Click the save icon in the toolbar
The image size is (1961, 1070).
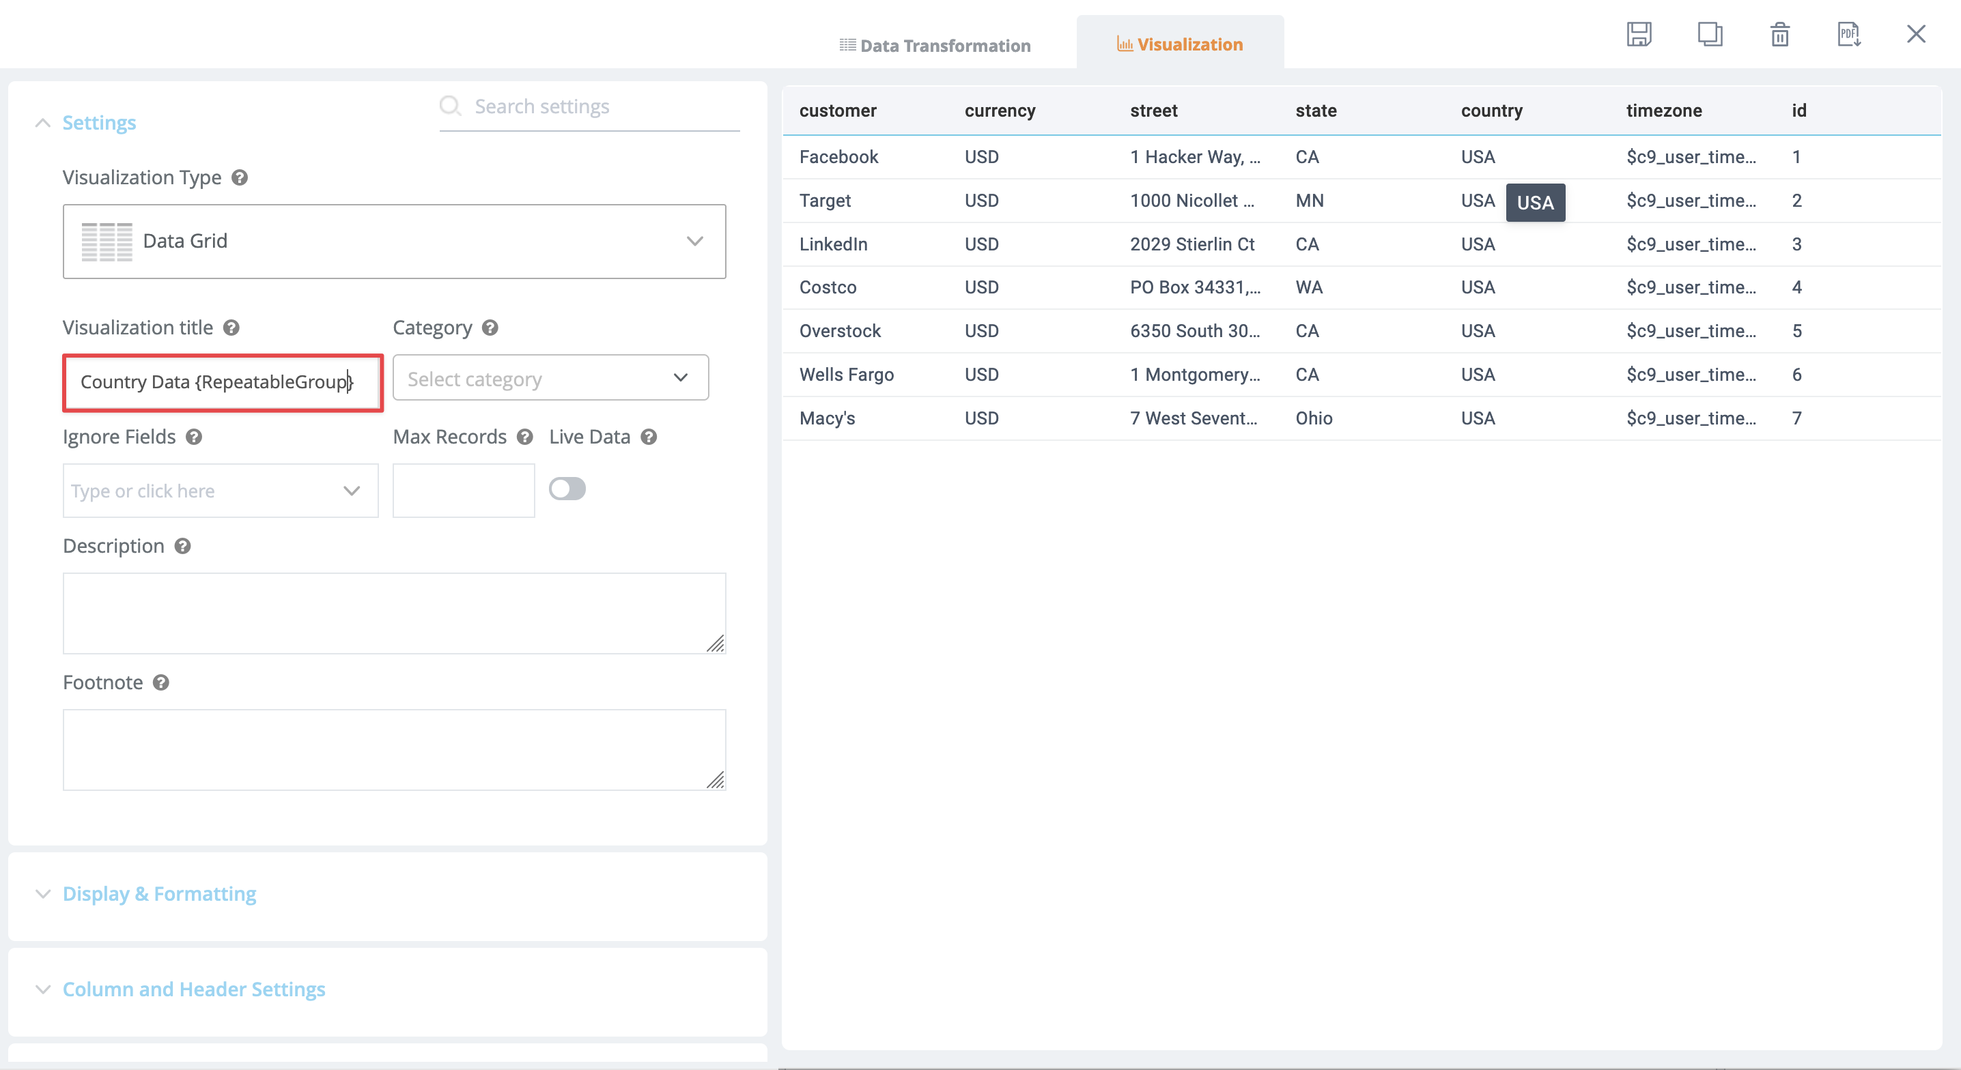[x=1640, y=34]
